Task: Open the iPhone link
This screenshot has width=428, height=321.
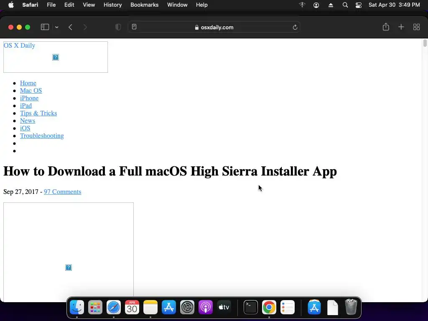Action: [29, 98]
